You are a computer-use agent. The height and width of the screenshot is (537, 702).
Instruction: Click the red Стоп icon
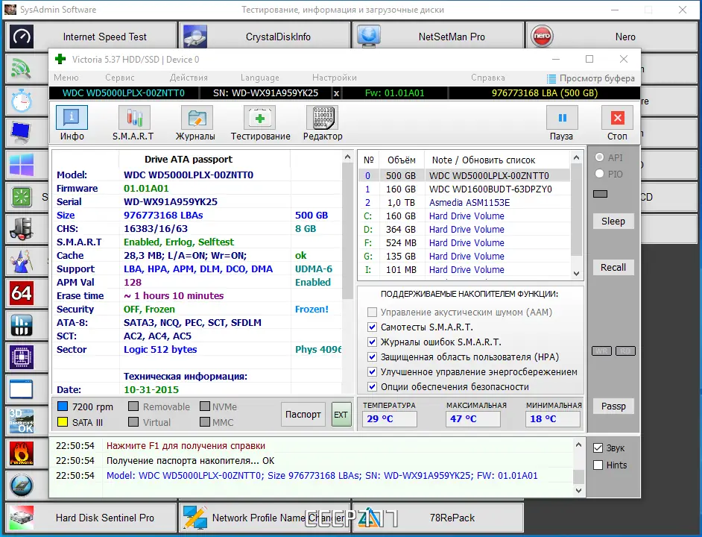click(x=617, y=118)
